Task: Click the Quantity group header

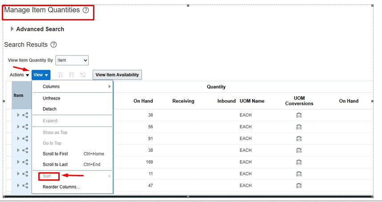Action: point(216,87)
